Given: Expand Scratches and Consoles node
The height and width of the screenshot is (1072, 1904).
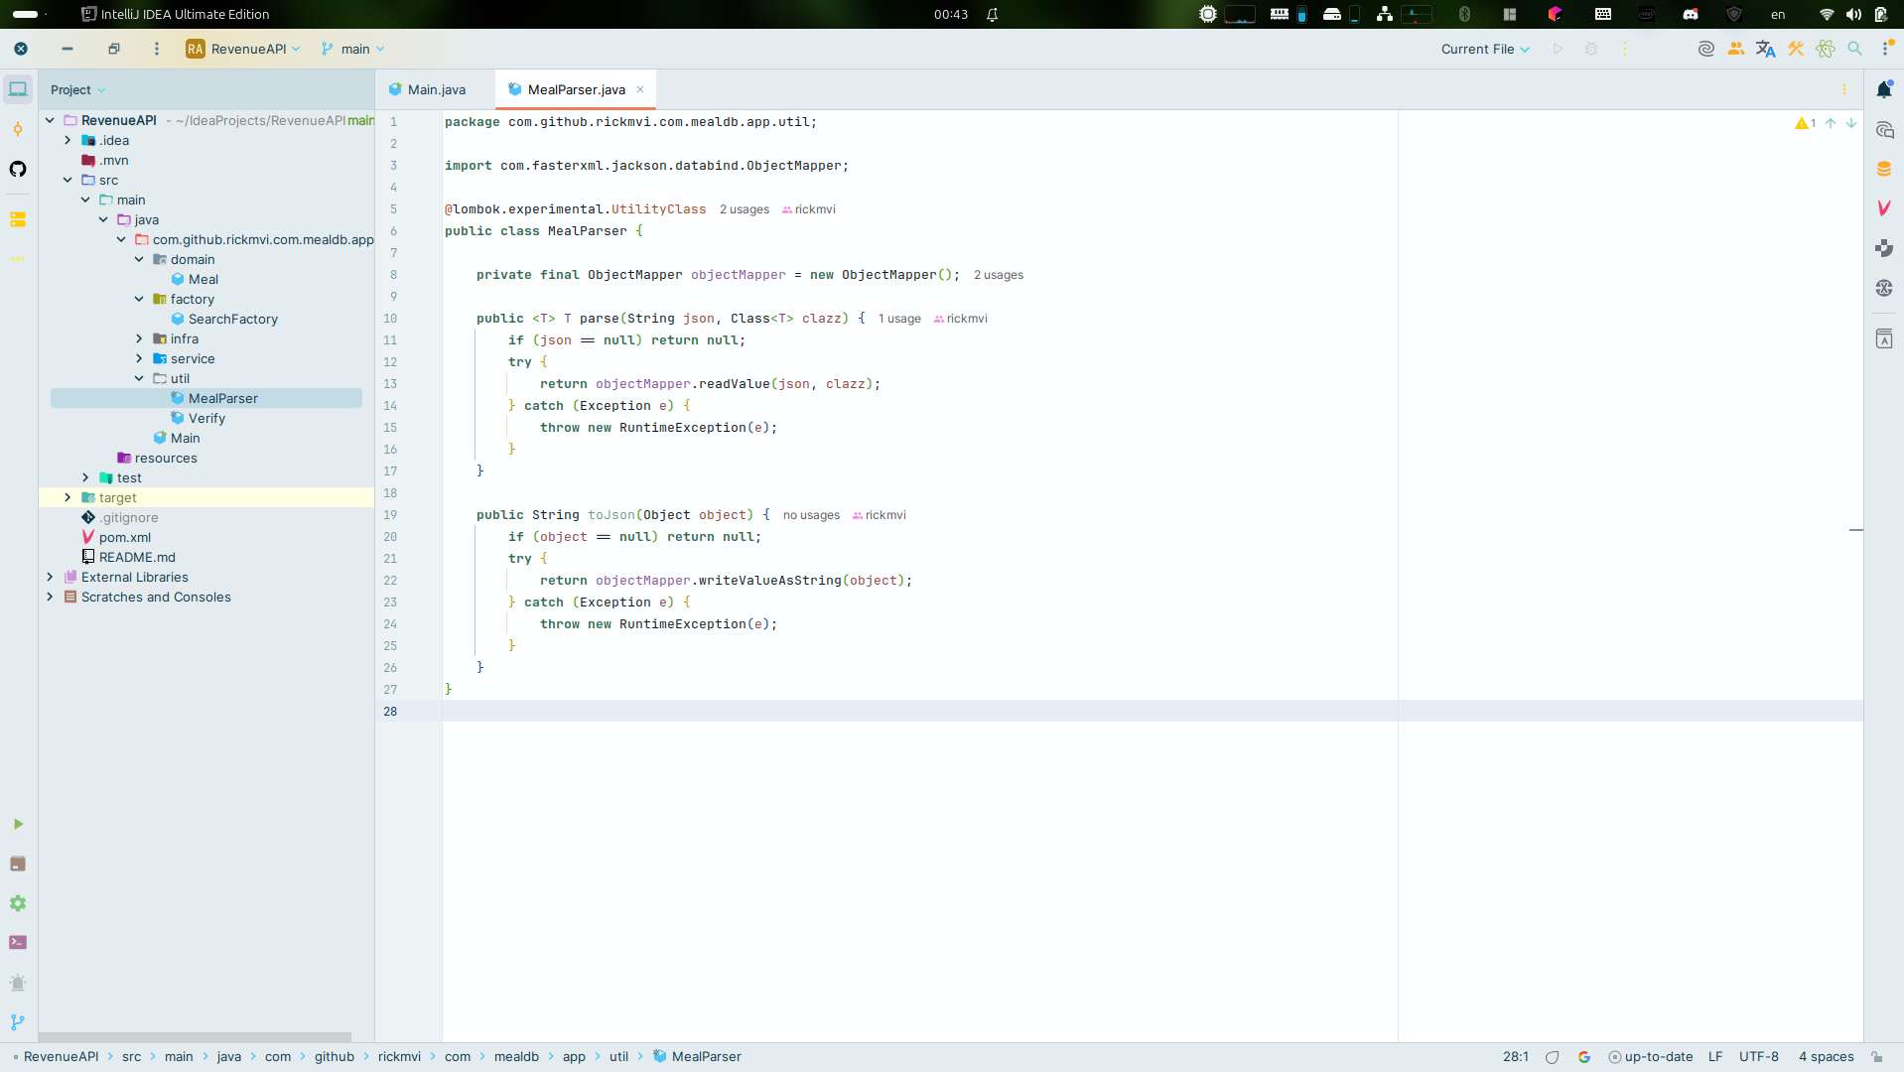Looking at the screenshot, I should [x=50, y=597].
